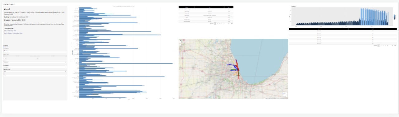
Task: Go to Next page in date table
Action: (395, 45)
